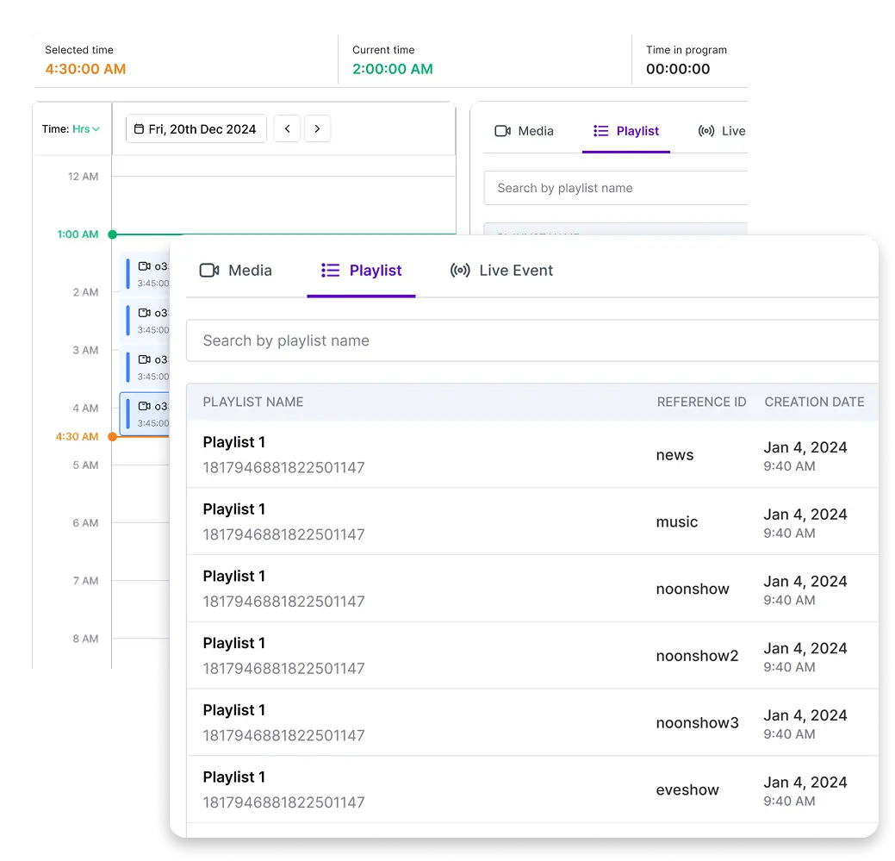Select the playlist row with reference music

[532, 521]
